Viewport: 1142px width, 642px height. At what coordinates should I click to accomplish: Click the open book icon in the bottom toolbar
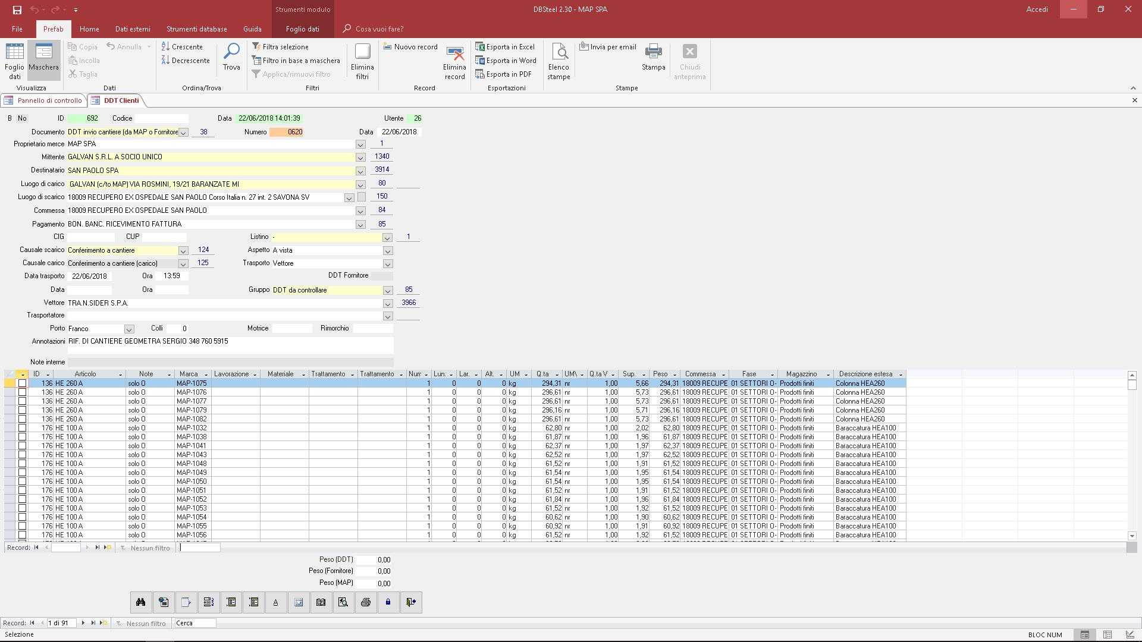point(321,602)
